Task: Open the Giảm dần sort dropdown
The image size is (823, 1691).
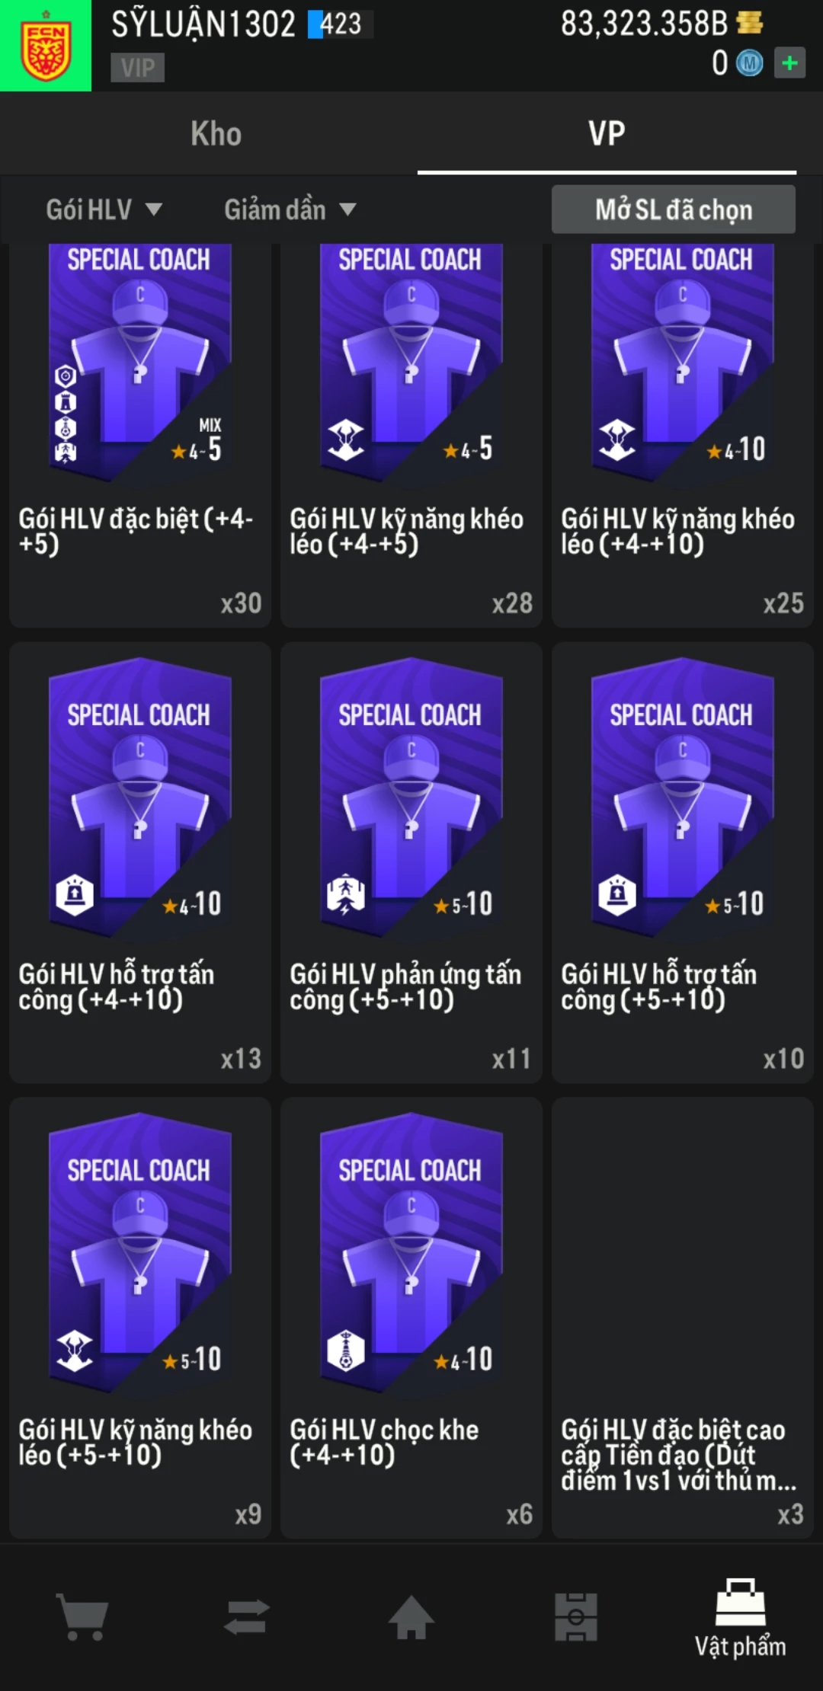Action: click(x=290, y=209)
